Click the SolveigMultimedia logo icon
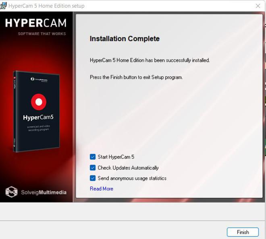Image resolution: width=266 pixels, height=239 pixels. [x=11, y=192]
